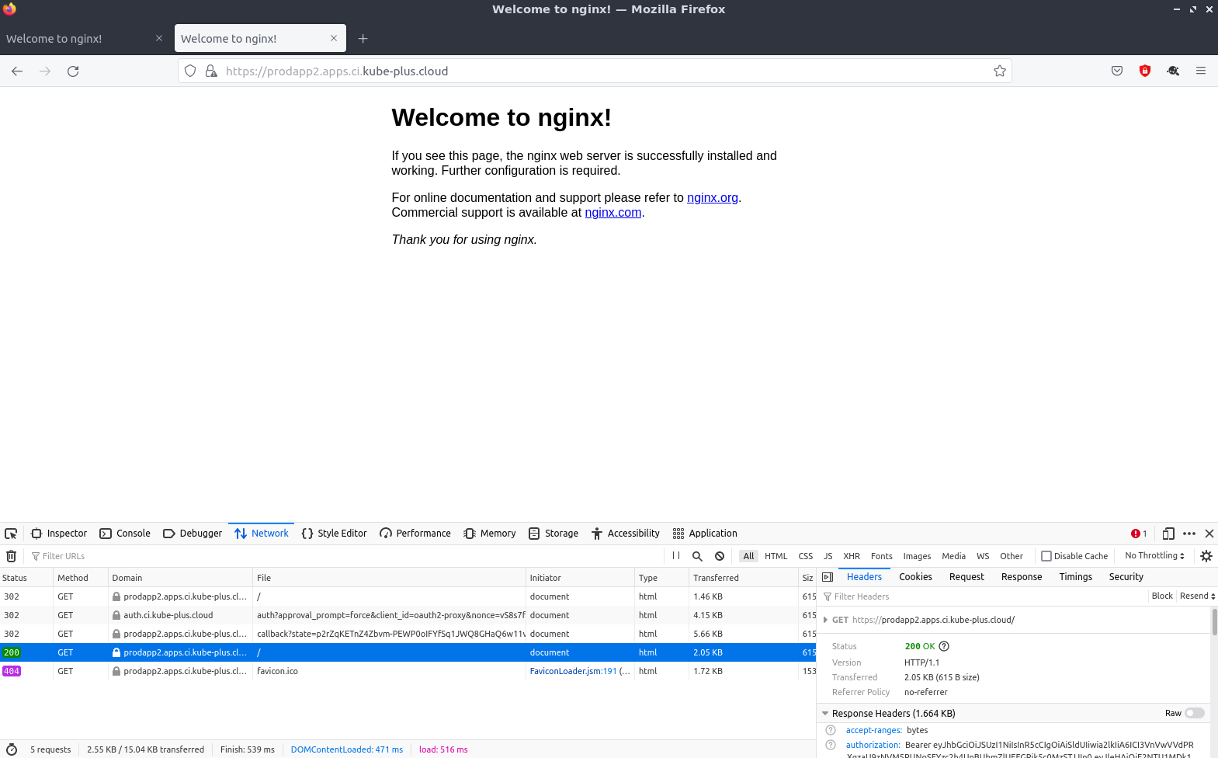
Task: Open help icon beside 200 OK status
Action: (944, 646)
